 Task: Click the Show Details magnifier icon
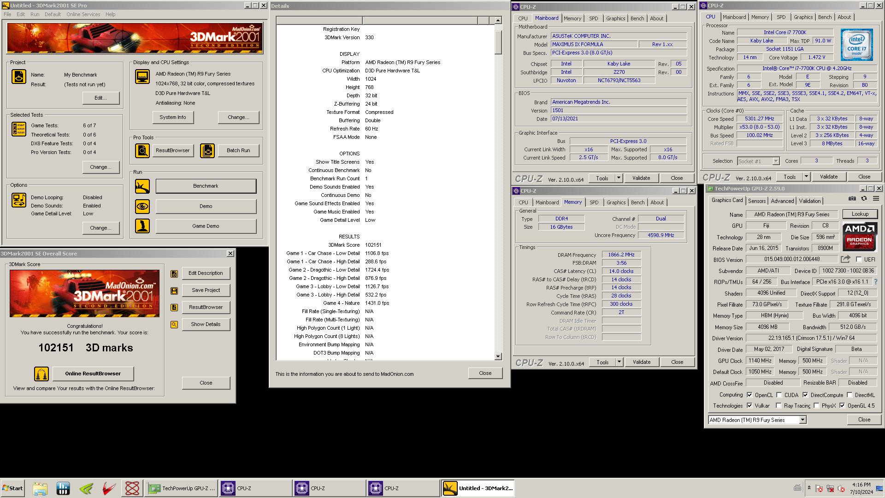174,325
